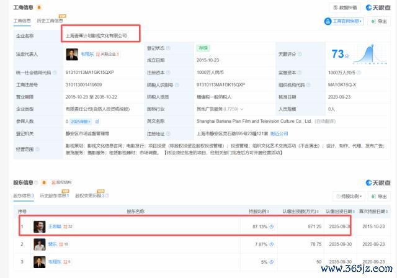Screen dimensions: 397x278
Task: Click the history icon next to 7.87%
Action: [x=272, y=244]
